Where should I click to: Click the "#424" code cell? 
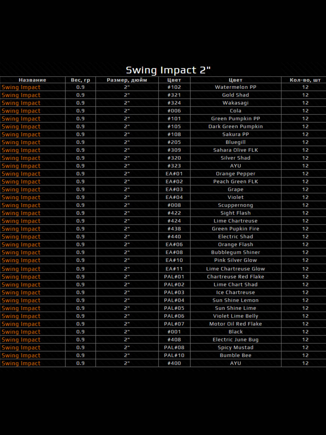pos(174,221)
